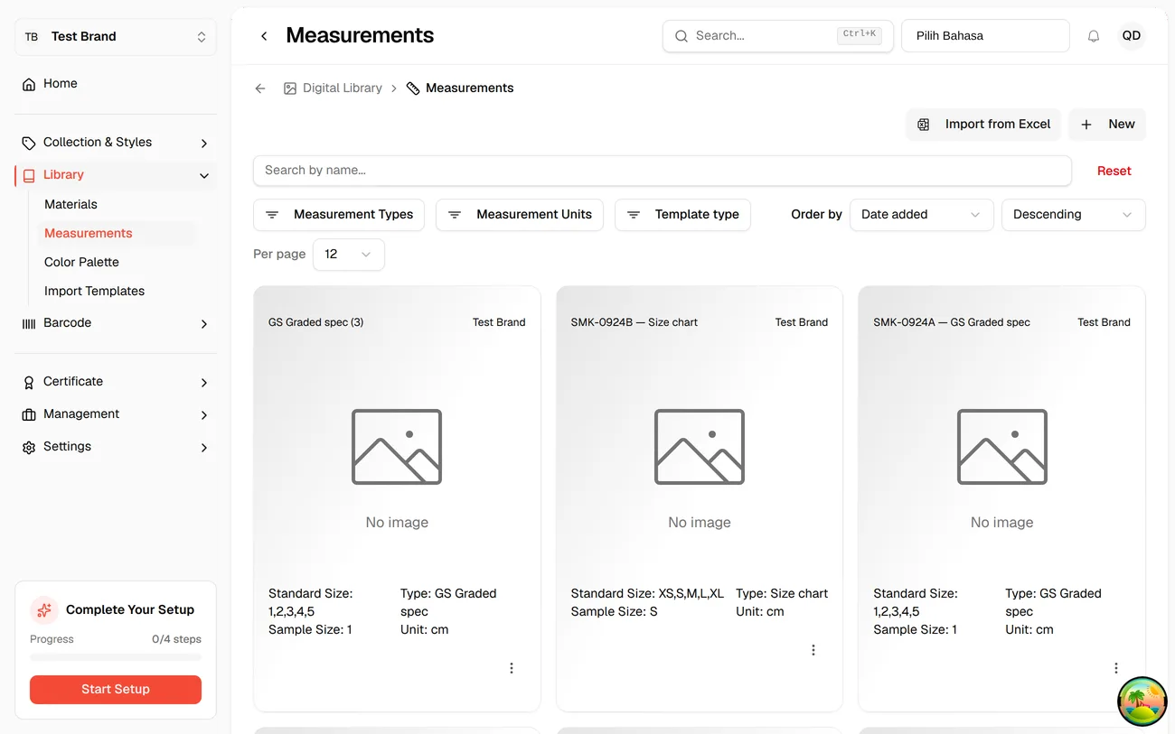Open the Measurement Types filter
This screenshot has height=734, width=1175.
pos(339,215)
